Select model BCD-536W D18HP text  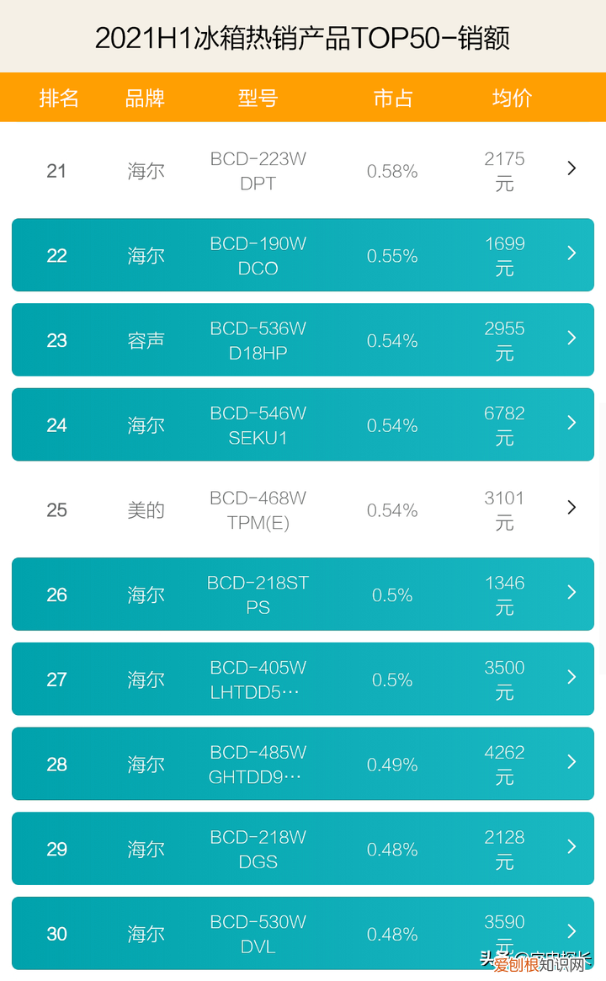[x=258, y=341]
